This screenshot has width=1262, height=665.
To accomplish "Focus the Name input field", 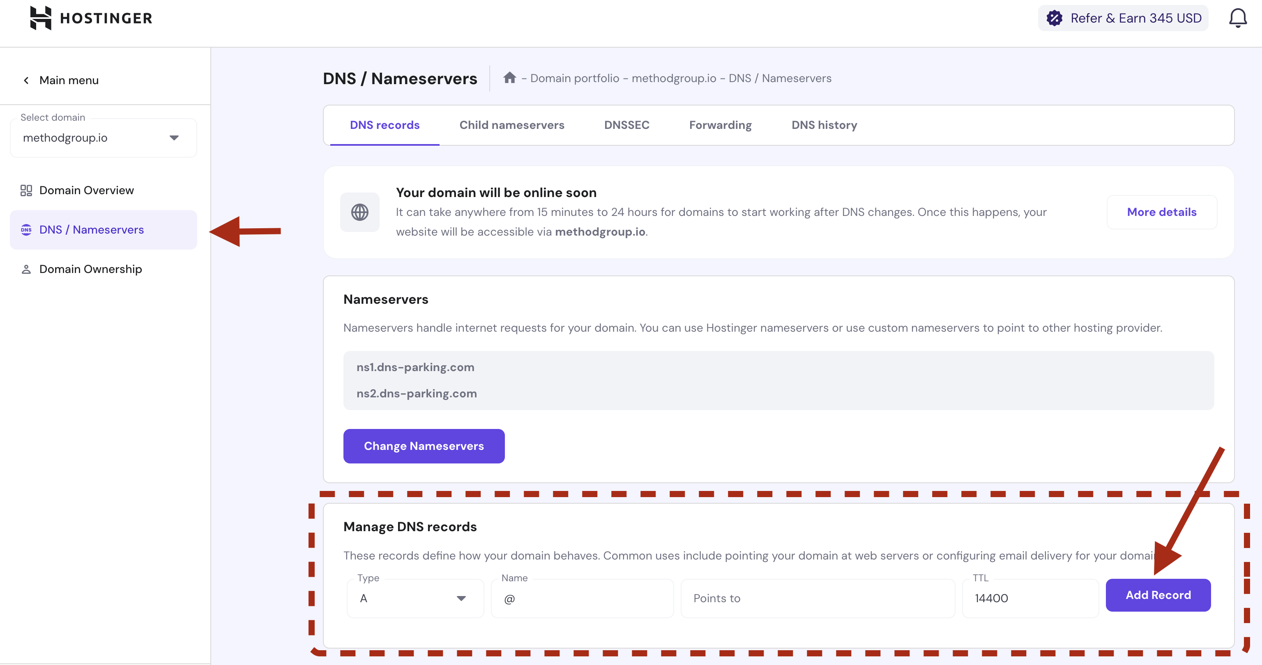I will click(582, 598).
